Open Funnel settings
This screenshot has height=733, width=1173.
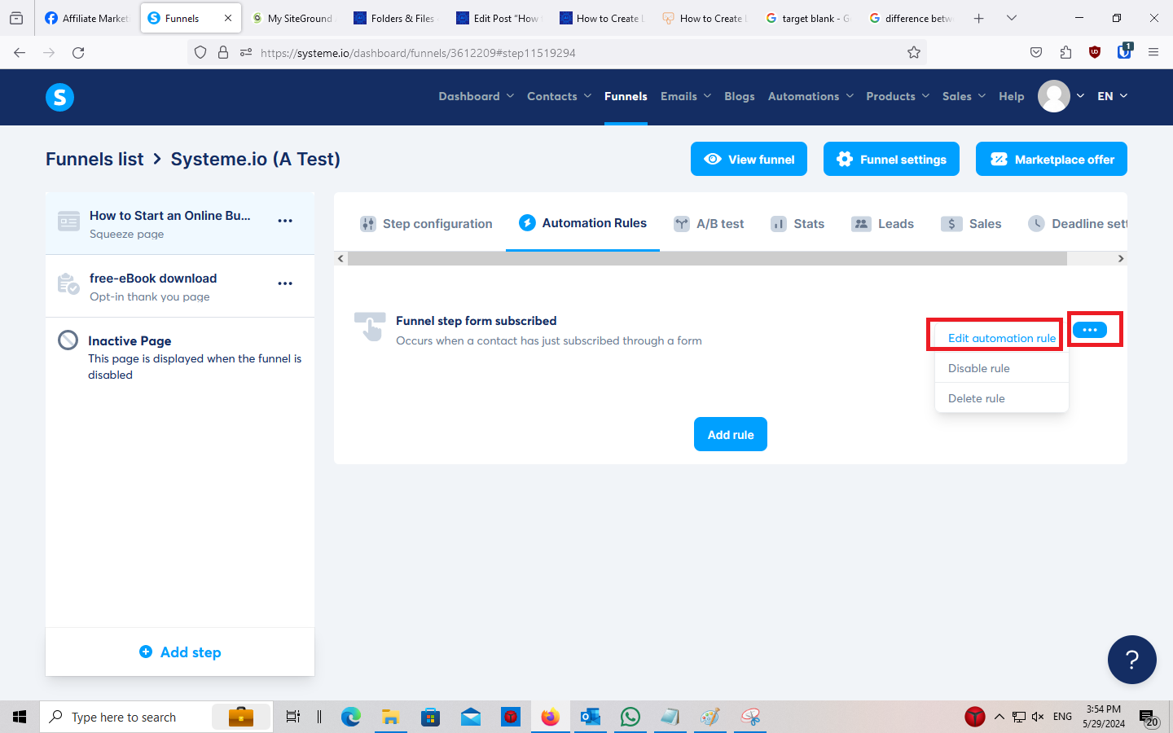tap(891, 159)
